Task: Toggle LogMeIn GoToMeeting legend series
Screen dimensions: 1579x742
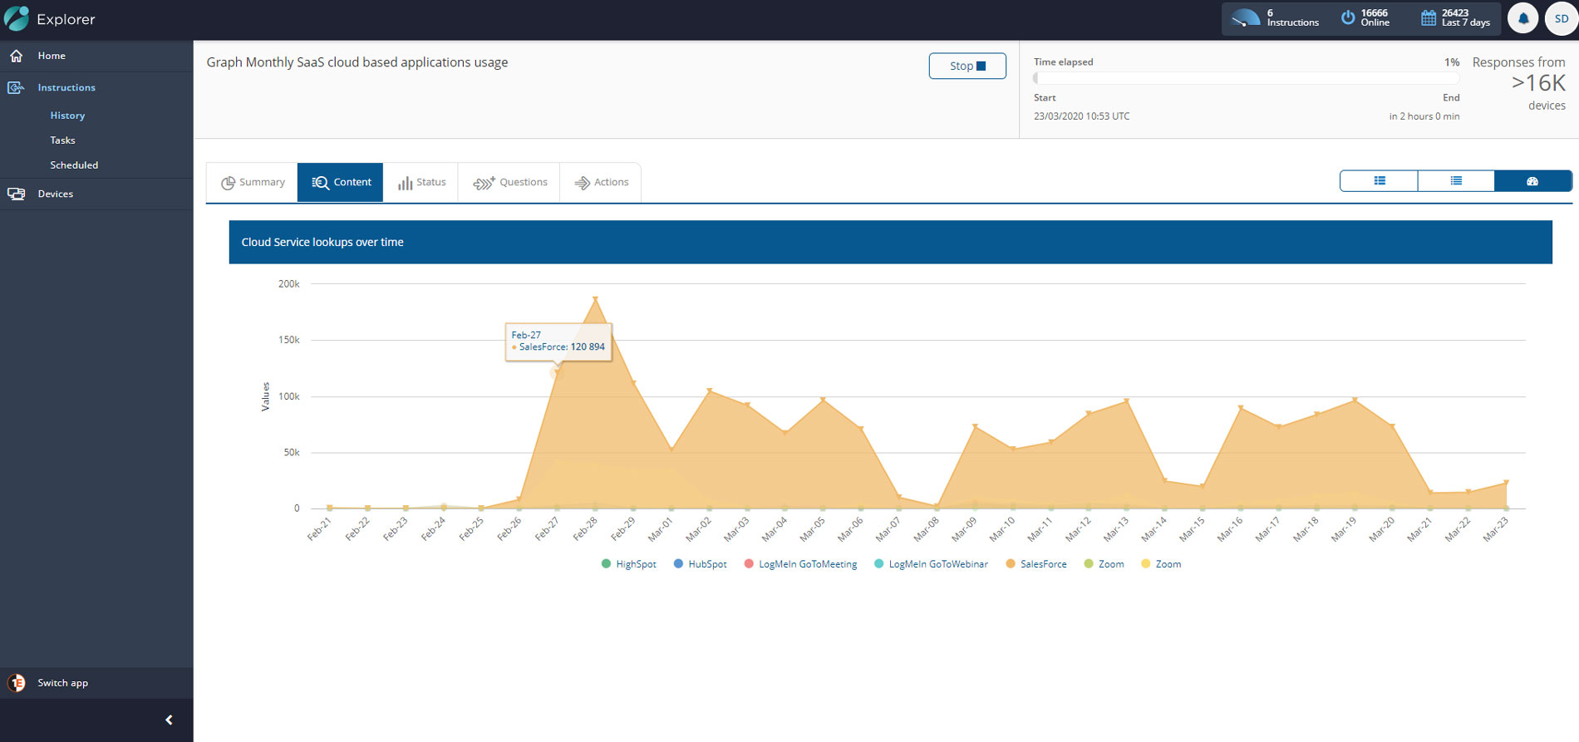Action: click(x=800, y=564)
